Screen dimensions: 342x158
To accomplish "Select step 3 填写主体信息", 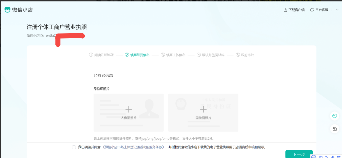I will click(173, 55).
